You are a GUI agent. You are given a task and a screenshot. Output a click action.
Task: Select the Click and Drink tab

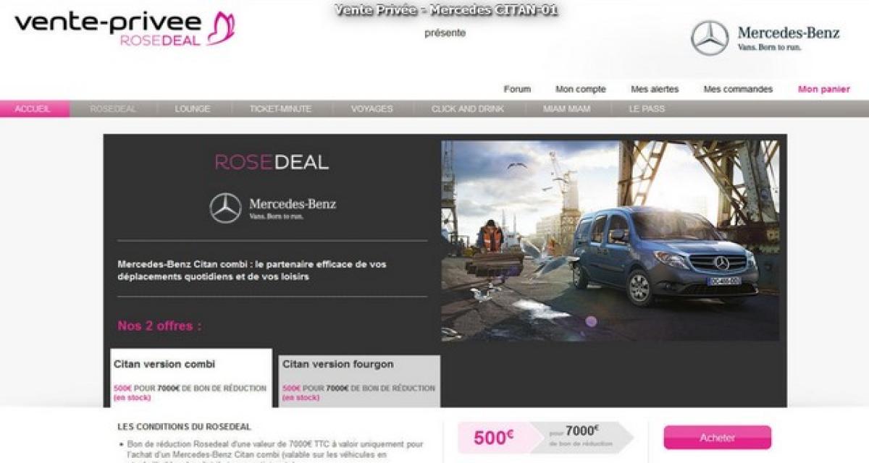point(467,109)
